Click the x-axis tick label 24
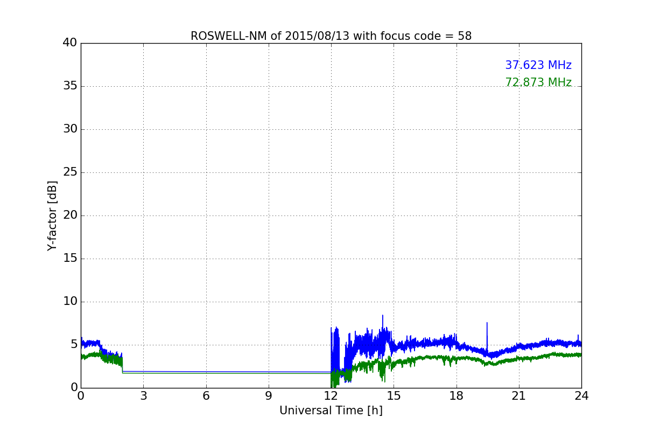The width and height of the screenshot is (646, 431). coord(581,396)
